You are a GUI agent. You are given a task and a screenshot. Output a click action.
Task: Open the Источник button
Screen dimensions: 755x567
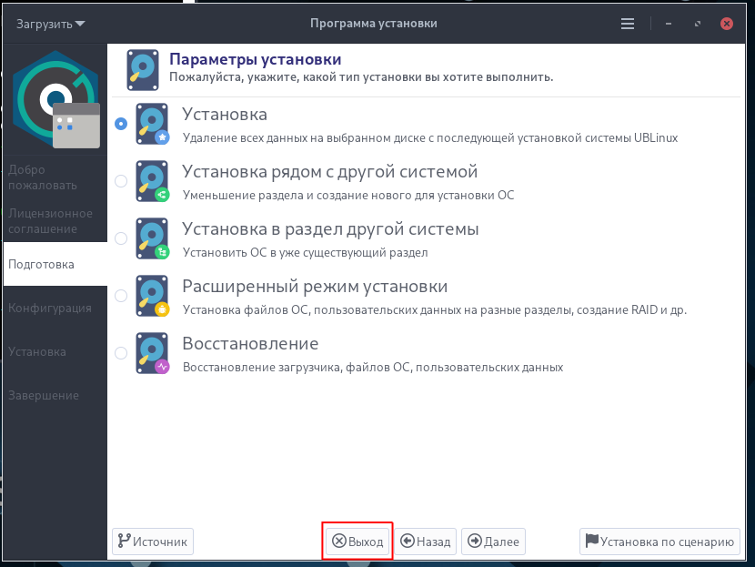pyautogui.click(x=153, y=542)
